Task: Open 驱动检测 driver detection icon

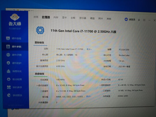Action: point(9,79)
